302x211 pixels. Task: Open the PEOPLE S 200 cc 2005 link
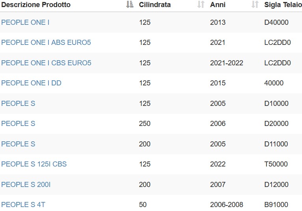[x=18, y=144]
